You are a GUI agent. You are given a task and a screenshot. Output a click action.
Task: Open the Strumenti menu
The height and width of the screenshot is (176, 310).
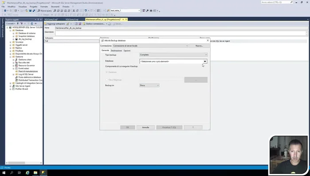pos(55,7)
